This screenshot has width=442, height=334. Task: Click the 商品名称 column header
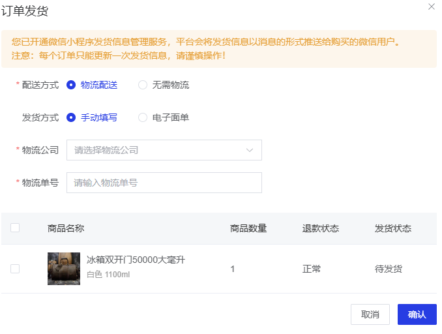(66, 228)
